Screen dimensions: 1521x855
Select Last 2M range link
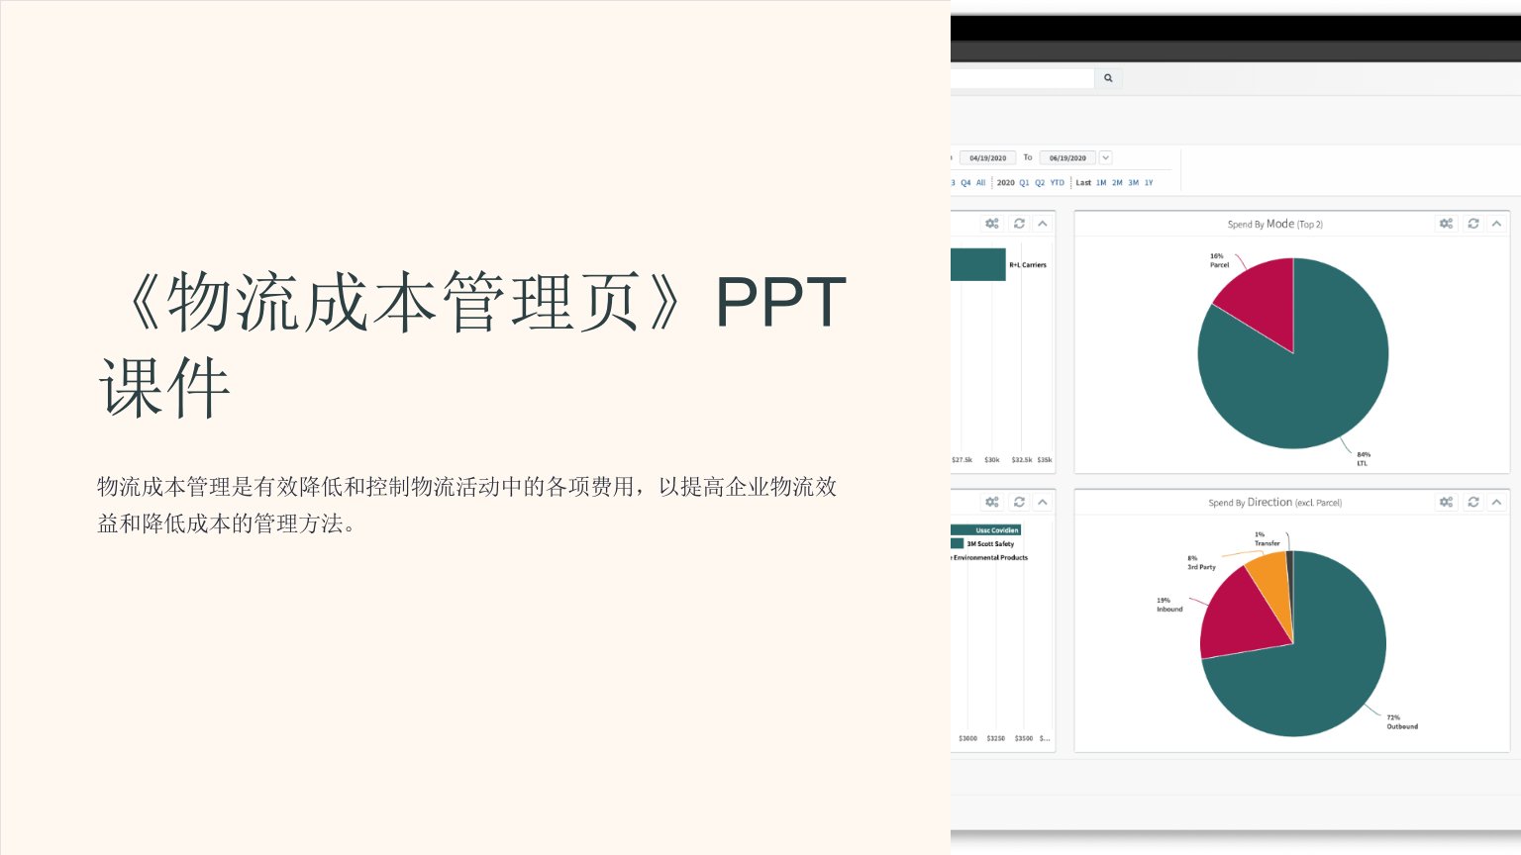coord(1117,183)
